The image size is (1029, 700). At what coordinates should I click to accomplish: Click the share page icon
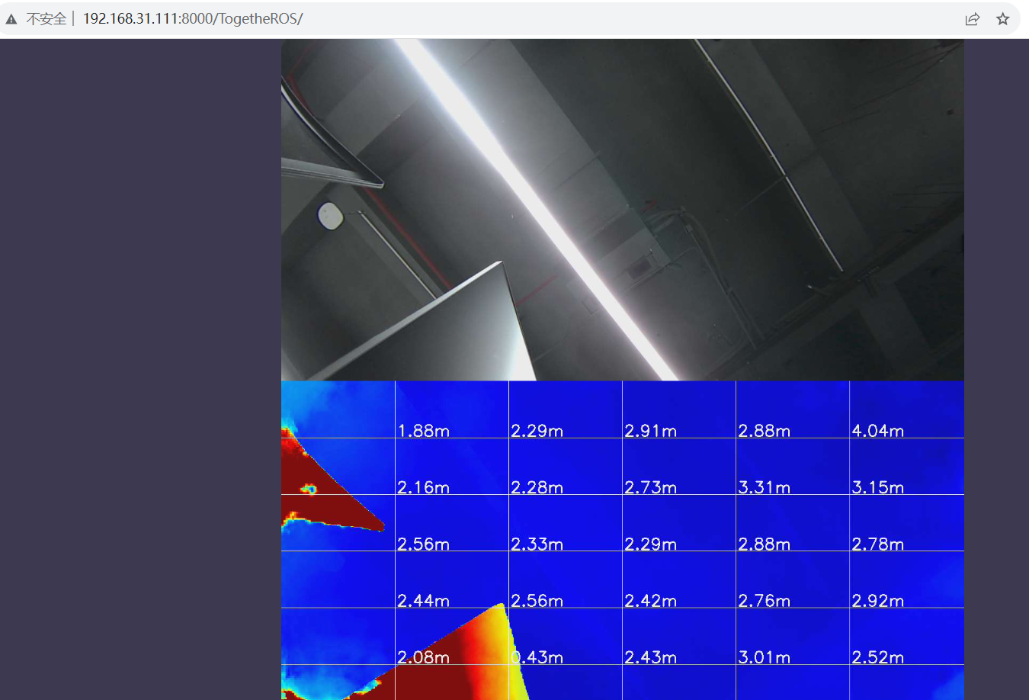972,19
